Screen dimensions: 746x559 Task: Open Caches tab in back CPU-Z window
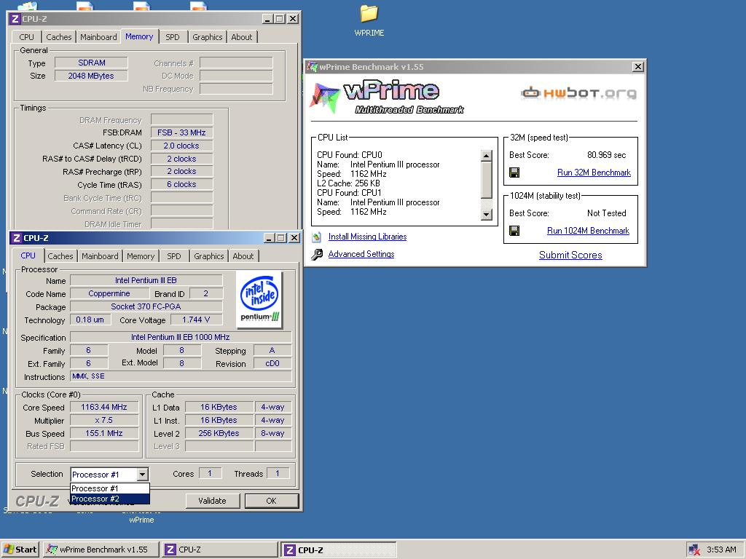(59, 37)
